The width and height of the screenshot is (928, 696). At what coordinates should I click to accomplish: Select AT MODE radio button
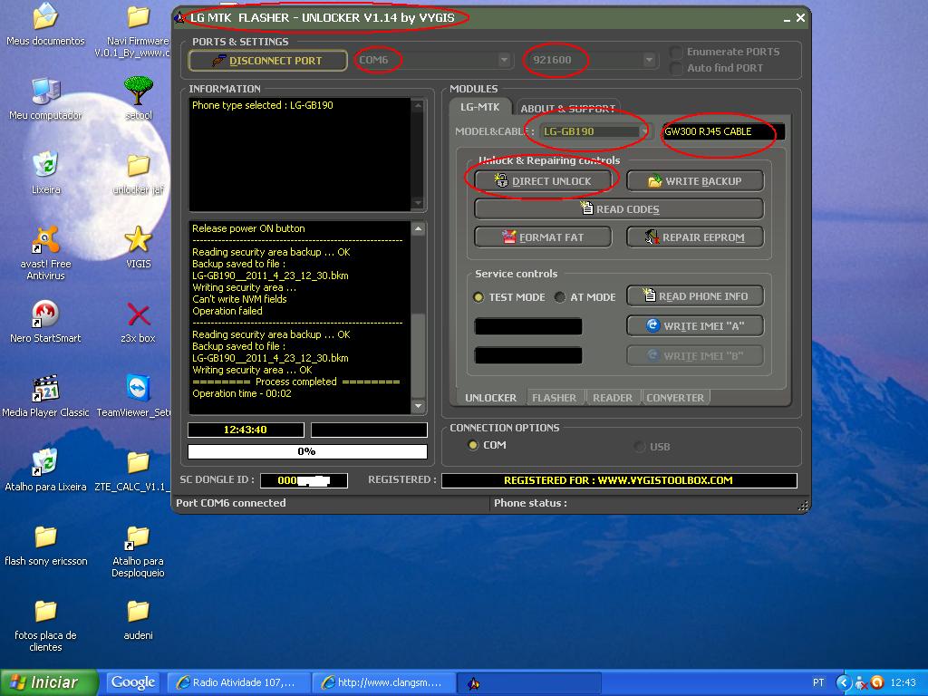(560, 297)
